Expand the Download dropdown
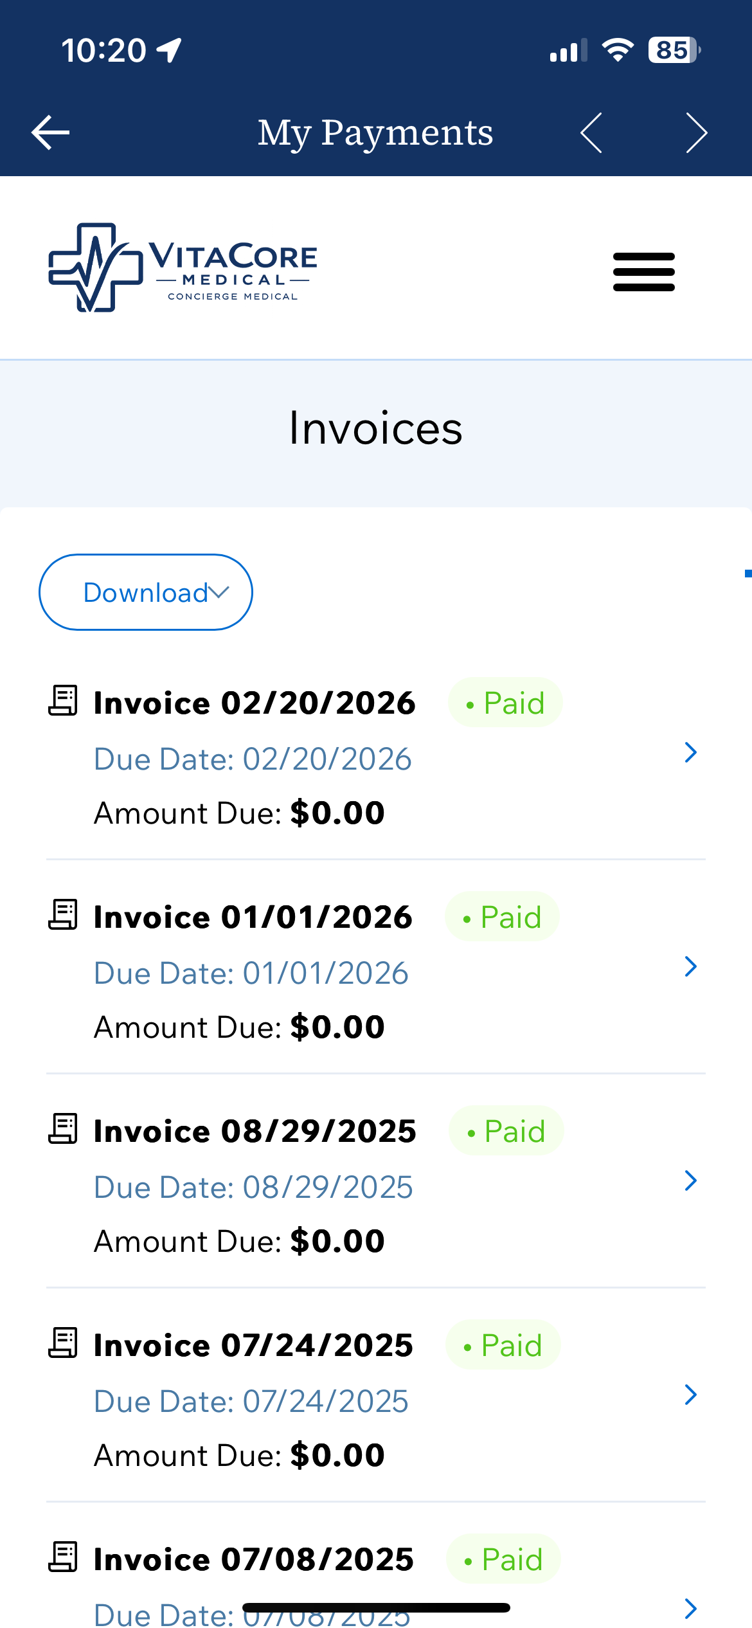Image resolution: width=752 pixels, height=1628 pixels. [x=146, y=592]
